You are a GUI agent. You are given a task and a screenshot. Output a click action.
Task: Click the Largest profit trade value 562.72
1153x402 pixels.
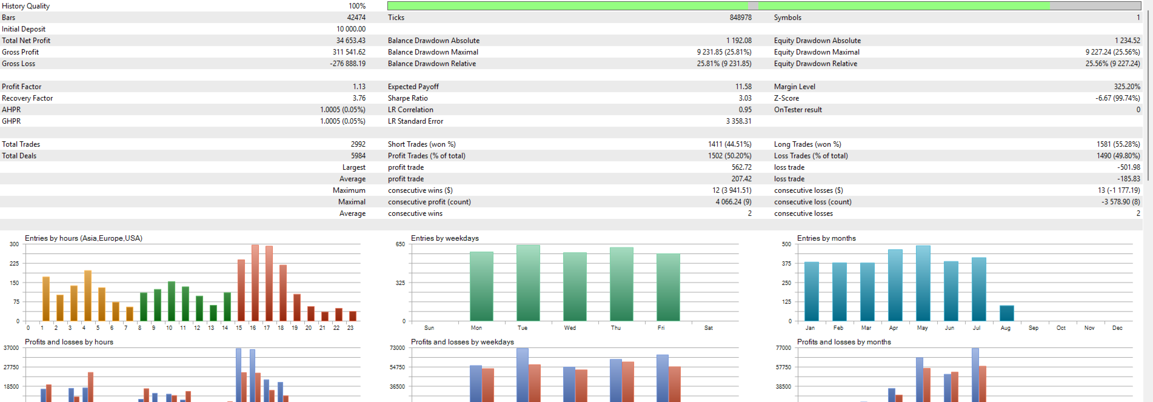(x=741, y=167)
